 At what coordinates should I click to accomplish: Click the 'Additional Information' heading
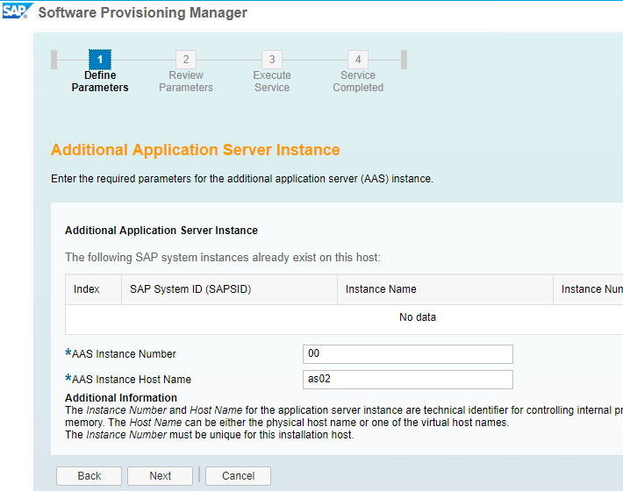click(x=121, y=398)
